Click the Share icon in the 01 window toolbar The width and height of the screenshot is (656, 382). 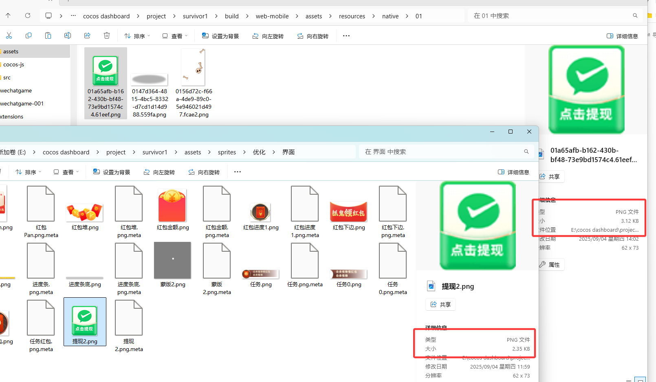(x=87, y=36)
